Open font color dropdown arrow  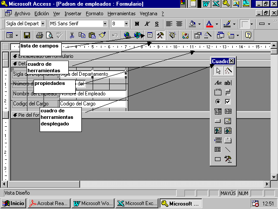[217, 24]
